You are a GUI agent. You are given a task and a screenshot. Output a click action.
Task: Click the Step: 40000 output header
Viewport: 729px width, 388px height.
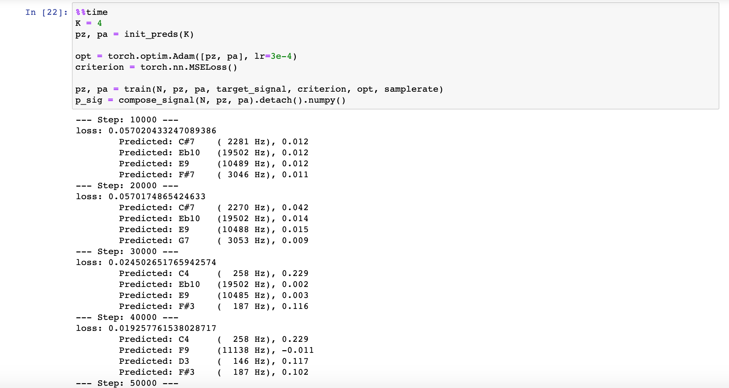click(x=127, y=317)
